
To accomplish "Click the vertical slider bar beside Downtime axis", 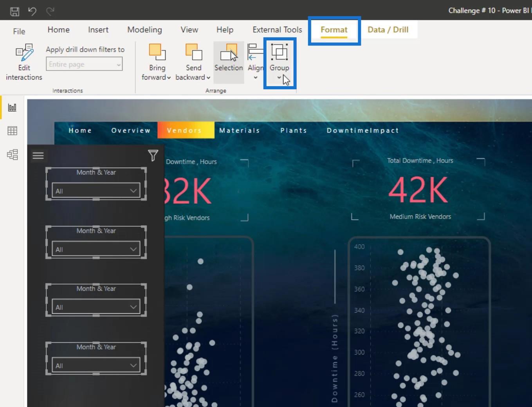I will (x=335, y=277).
